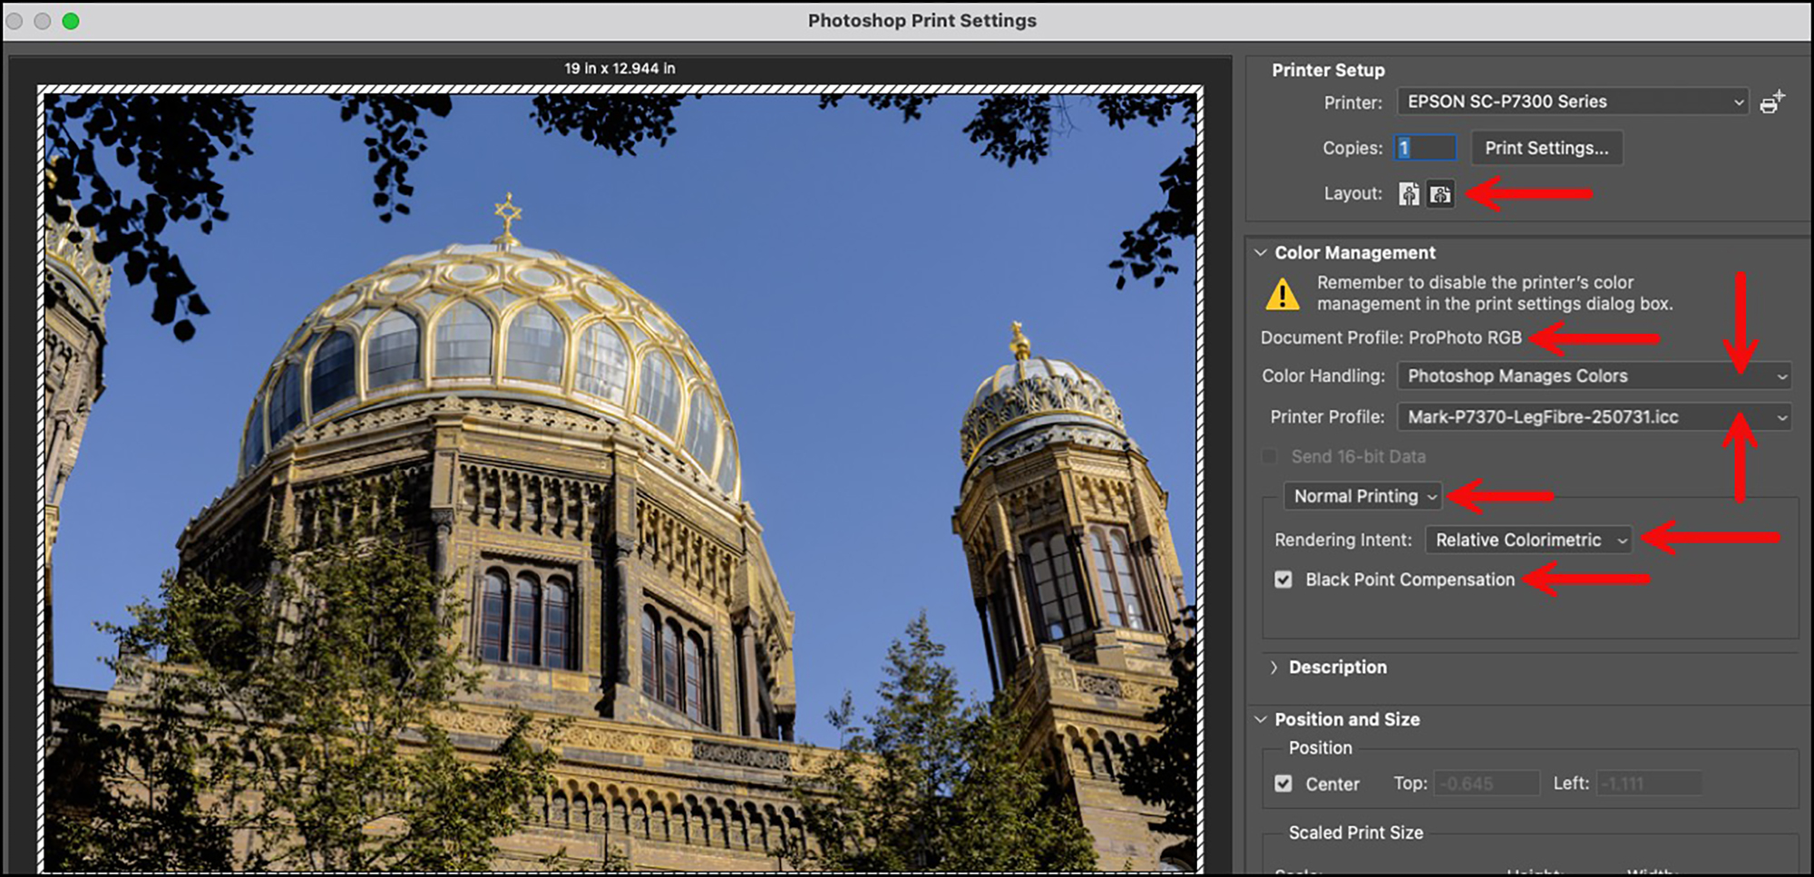This screenshot has height=877, width=1814.
Task: Open the Printer Profile dropdown
Action: 1594,417
